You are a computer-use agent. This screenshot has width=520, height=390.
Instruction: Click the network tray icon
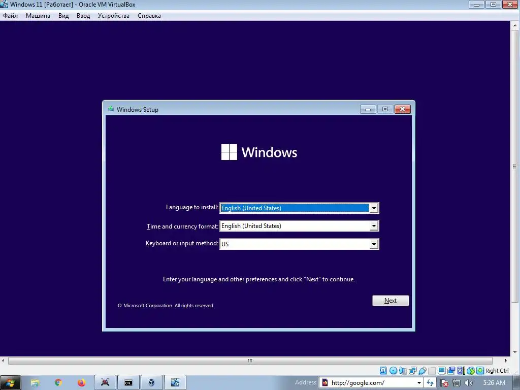point(457,383)
